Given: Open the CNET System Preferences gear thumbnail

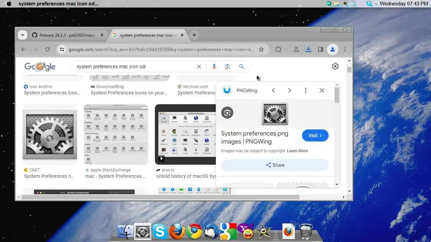Looking at the screenshot, I should click(x=50, y=134).
